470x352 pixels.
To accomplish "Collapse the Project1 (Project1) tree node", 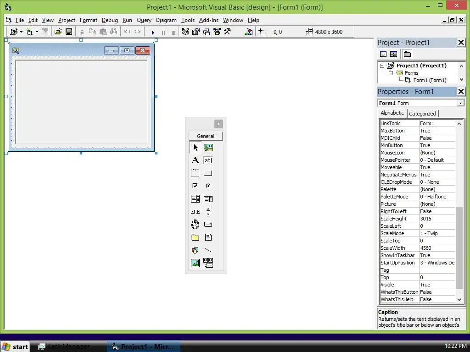I will click(382, 66).
